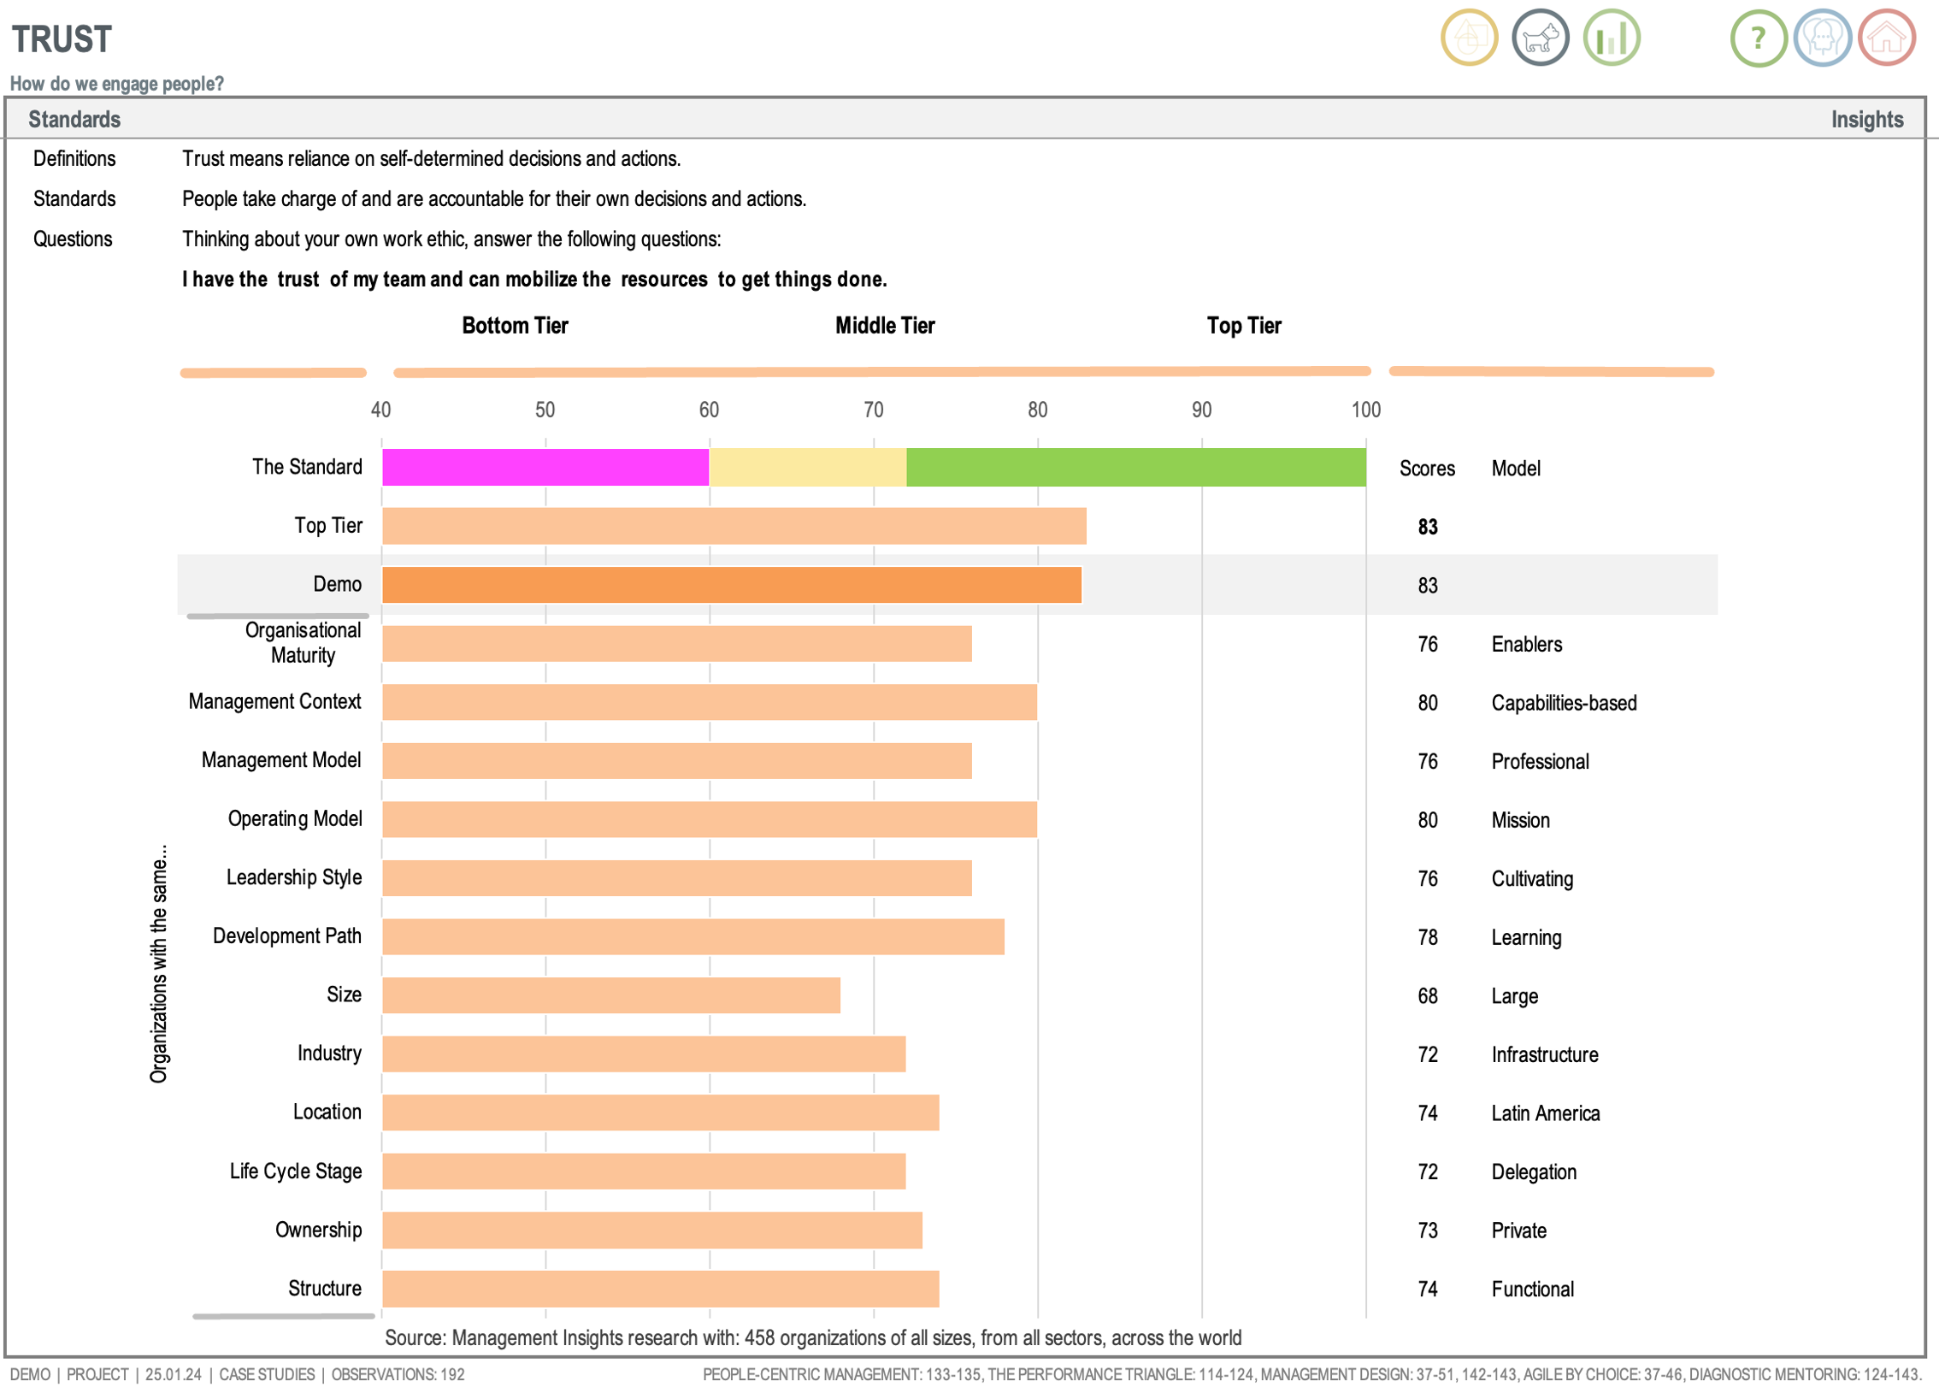Select the highlighted Demo bar
This screenshot has width=1939, height=1387.
click(732, 585)
